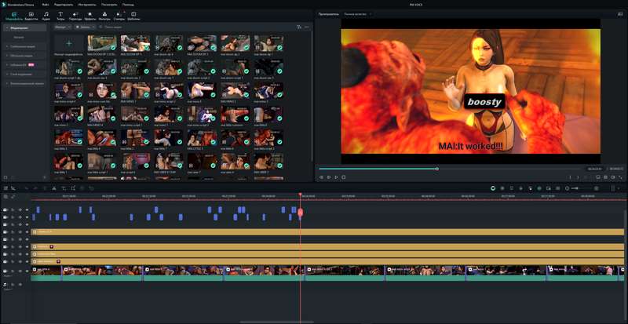
Task: Open the media panel more options icon
Action: [307, 27]
